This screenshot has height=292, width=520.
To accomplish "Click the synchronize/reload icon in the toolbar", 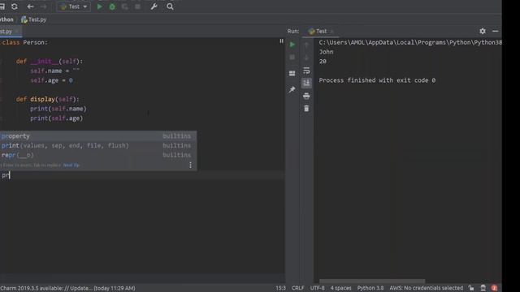I will (x=15, y=6).
